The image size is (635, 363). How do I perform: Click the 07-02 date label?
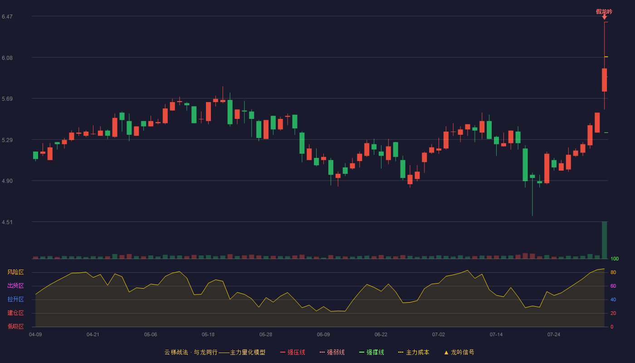[439, 334]
